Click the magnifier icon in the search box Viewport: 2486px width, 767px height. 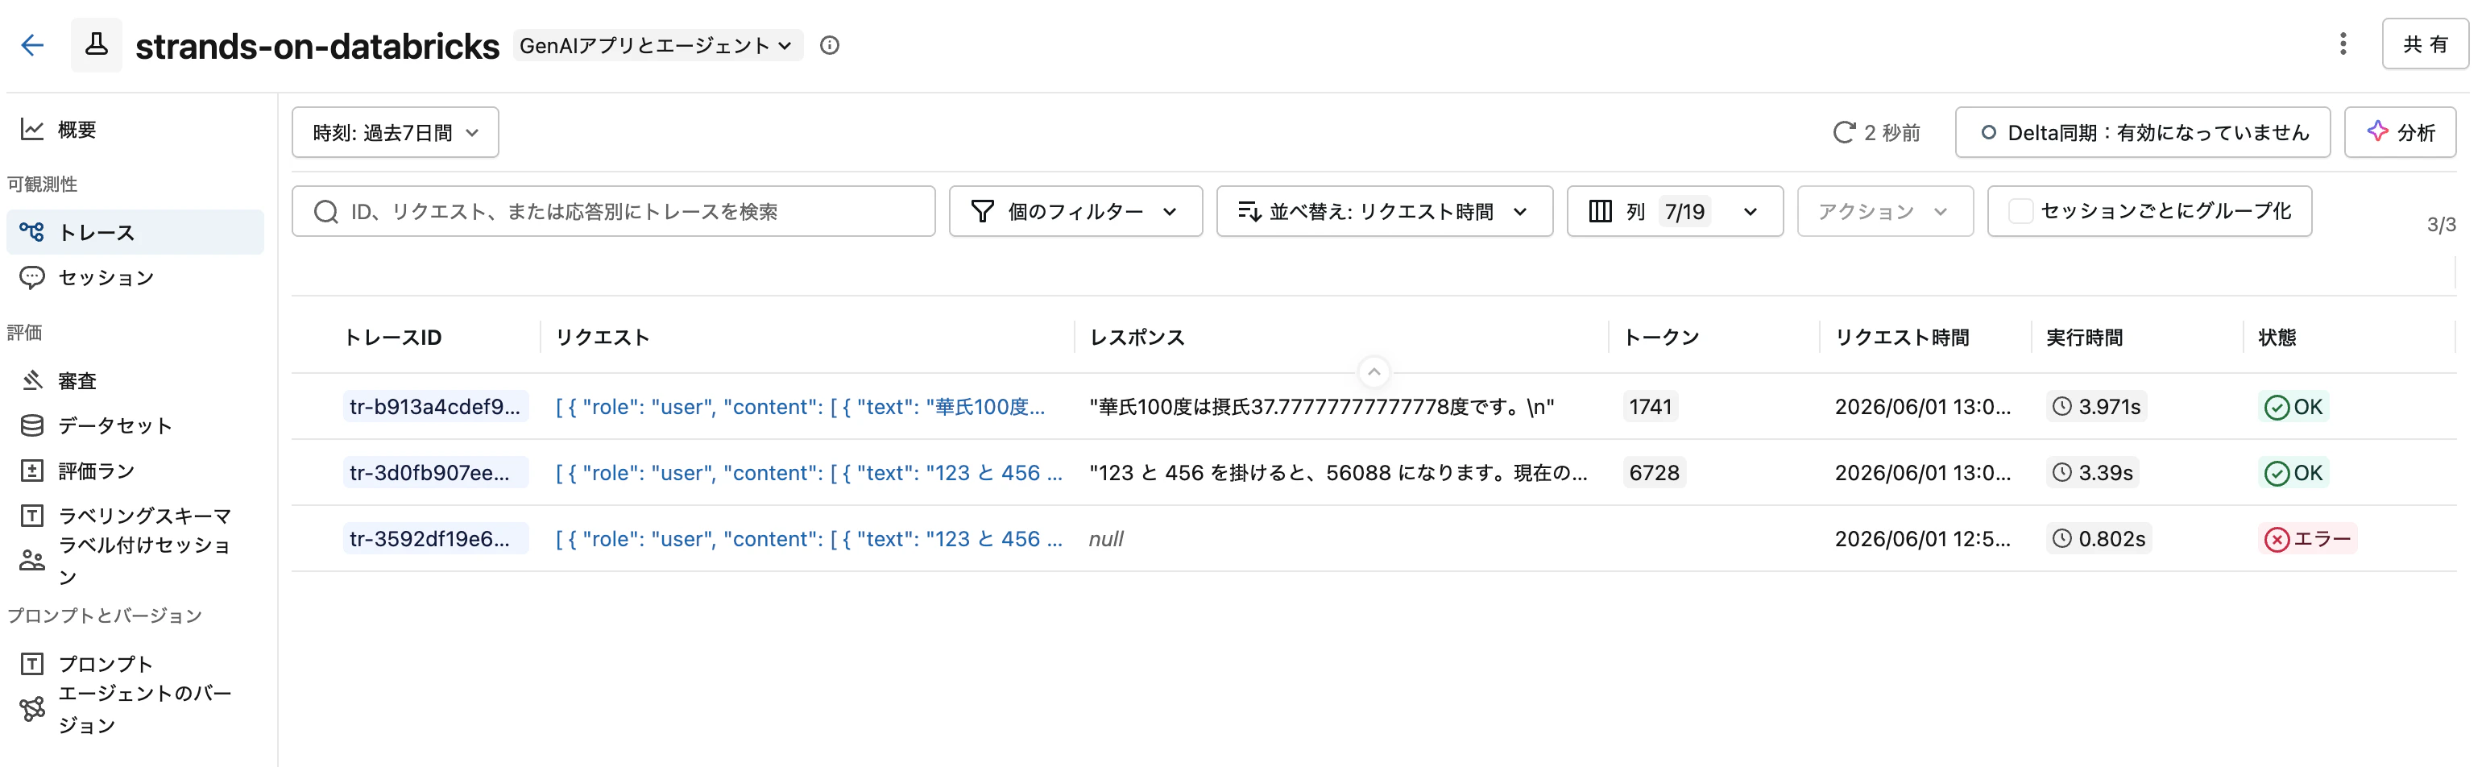click(x=326, y=211)
